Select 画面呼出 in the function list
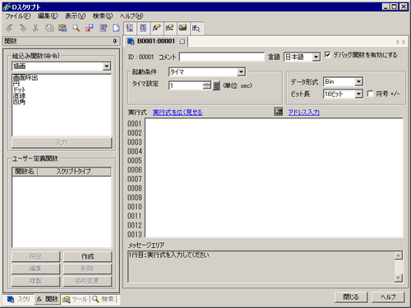The width and height of the screenshot is (411, 308). [25, 77]
